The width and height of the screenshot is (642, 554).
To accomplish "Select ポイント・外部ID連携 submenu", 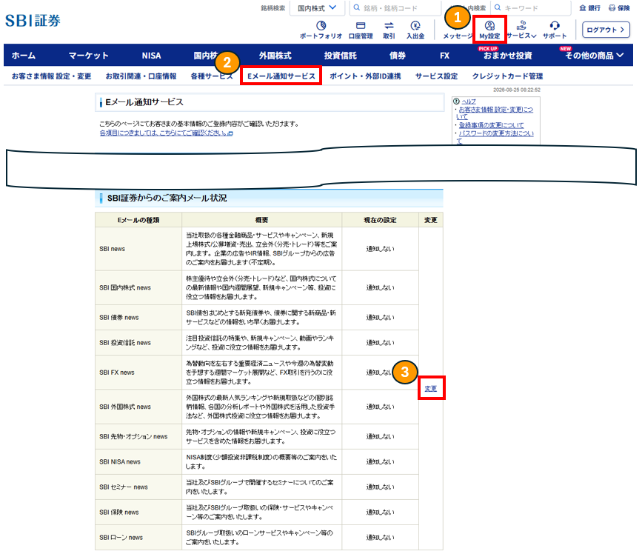I will pyautogui.click(x=365, y=76).
